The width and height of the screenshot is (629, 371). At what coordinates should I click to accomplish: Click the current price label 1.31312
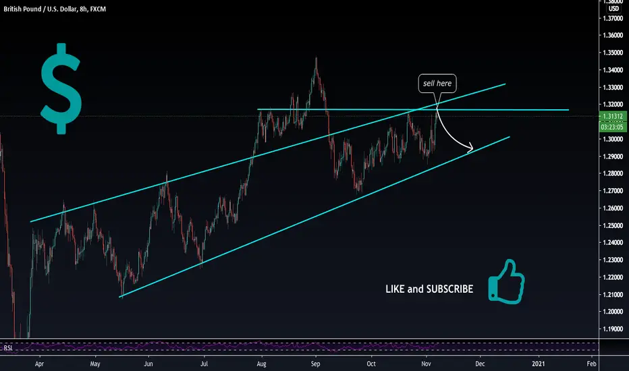(613, 116)
